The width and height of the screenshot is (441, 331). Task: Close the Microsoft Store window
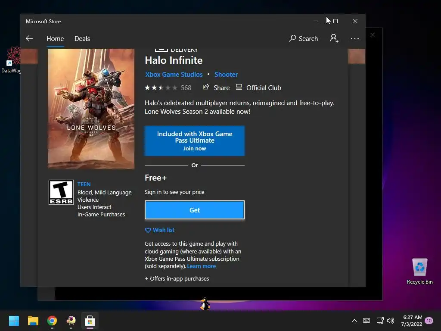[x=355, y=21]
